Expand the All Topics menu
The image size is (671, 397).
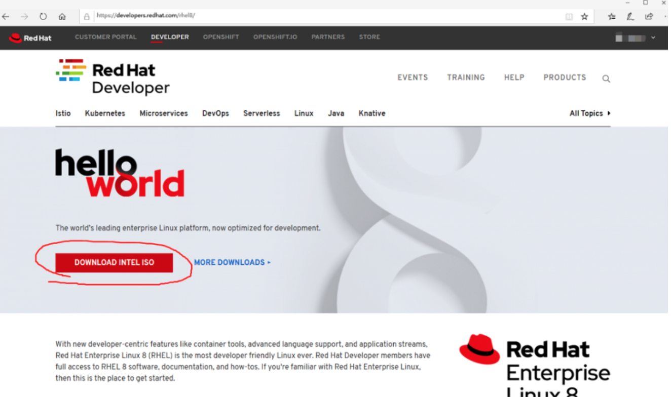click(589, 113)
